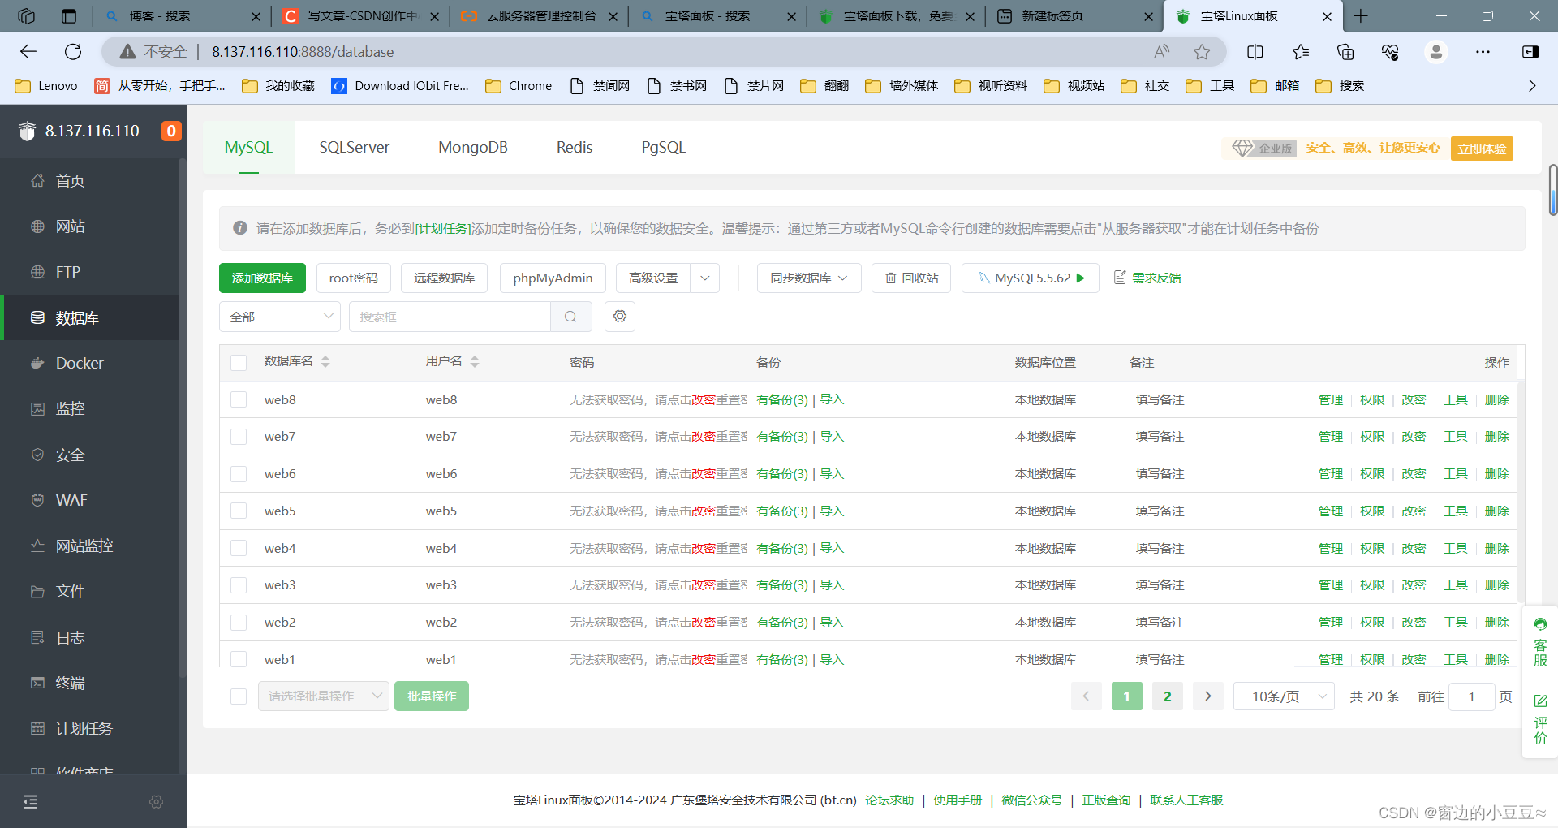
Task: Click the 添加数据库 button
Action: 262,278
